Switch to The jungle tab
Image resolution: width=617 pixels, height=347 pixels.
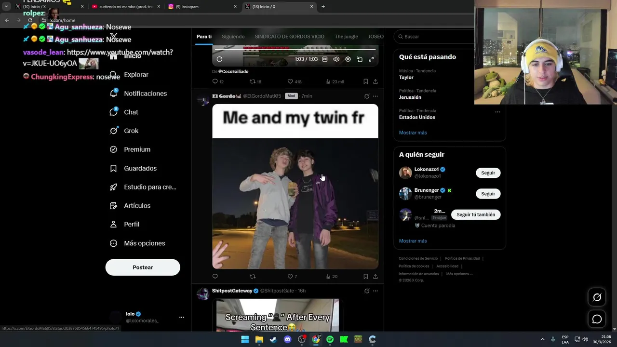[346, 37]
